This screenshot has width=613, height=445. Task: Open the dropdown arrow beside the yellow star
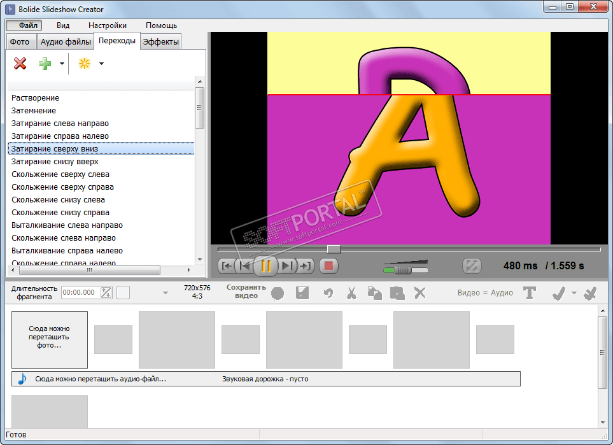tap(101, 64)
